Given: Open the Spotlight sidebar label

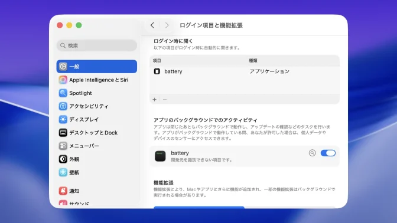Looking at the screenshot, I should 80,93.
